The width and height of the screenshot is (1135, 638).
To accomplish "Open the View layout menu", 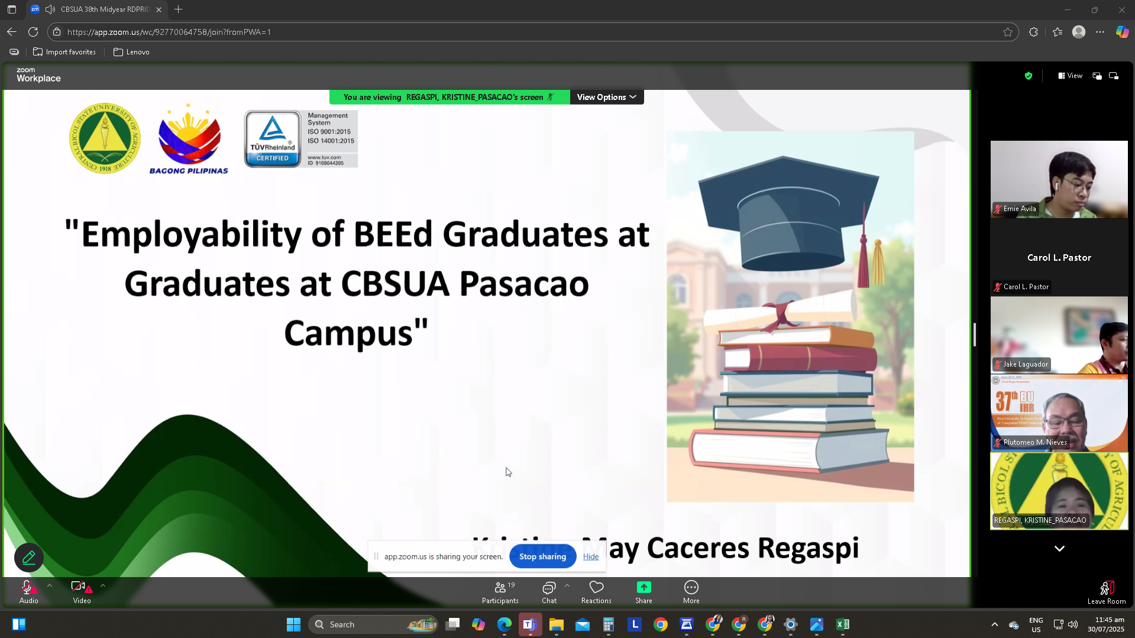I will click(x=1071, y=76).
